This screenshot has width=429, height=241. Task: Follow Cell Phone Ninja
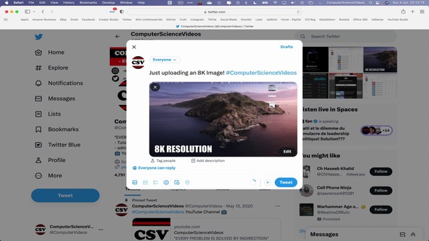point(381,190)
